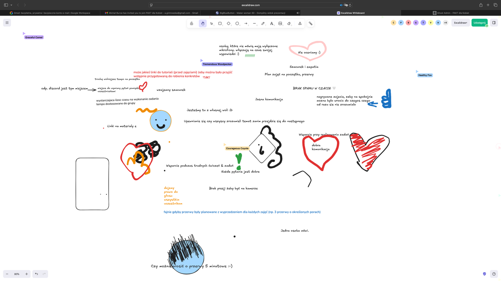Open the Gmail invitation browser tab

click(x=150, y=13)
